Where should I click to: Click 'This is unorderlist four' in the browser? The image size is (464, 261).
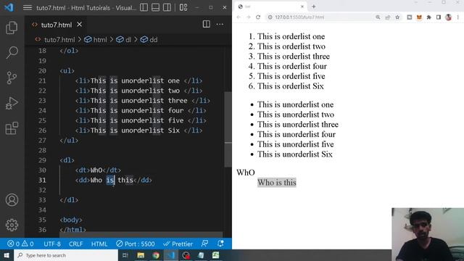[297, 134]
